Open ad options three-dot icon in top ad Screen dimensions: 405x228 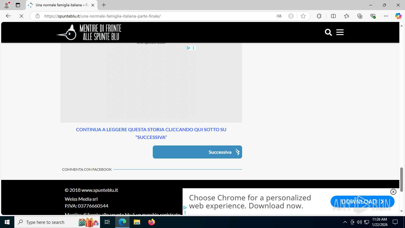[x=194, y=48]
